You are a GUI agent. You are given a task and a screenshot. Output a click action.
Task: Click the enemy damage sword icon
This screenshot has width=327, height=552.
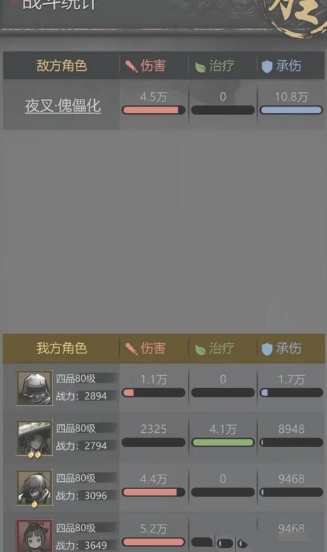pyautogui.click(x=131, y=66)
